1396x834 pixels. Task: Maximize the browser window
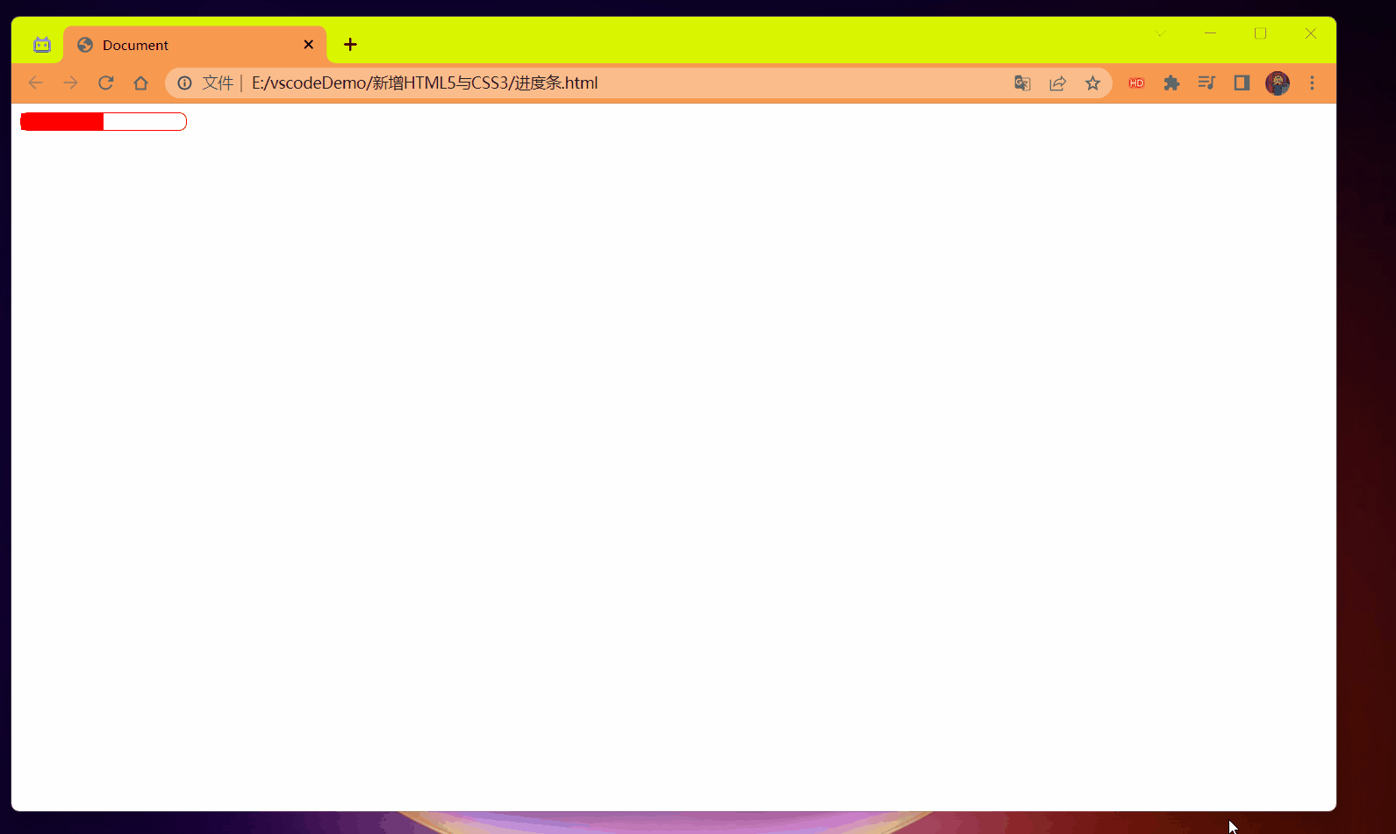pyautogui.click(x=1261, y=33)
